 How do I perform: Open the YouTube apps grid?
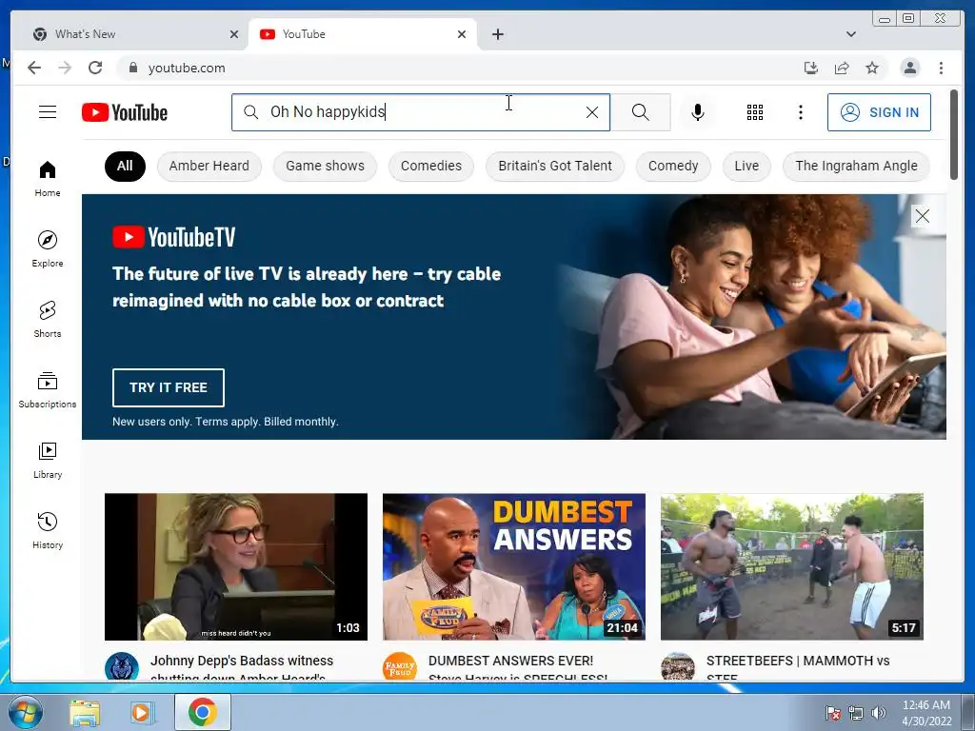click(x=755, y=112)
